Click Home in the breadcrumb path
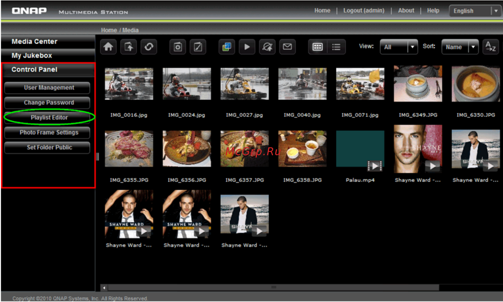Screen dimensions: 503x302 109,30
